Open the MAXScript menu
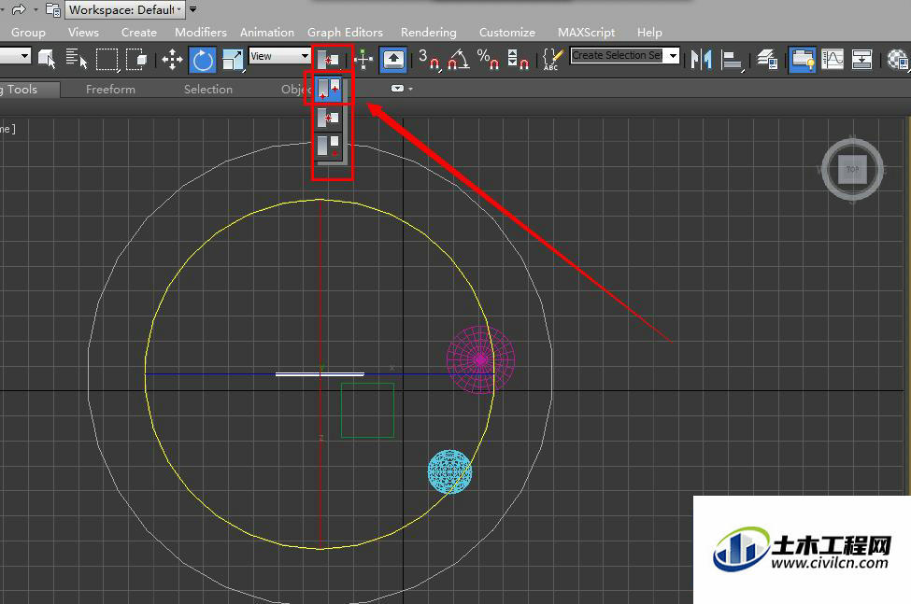 coord(586,33)
